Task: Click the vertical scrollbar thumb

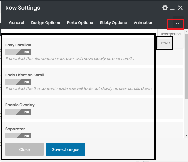Action: 186,66
